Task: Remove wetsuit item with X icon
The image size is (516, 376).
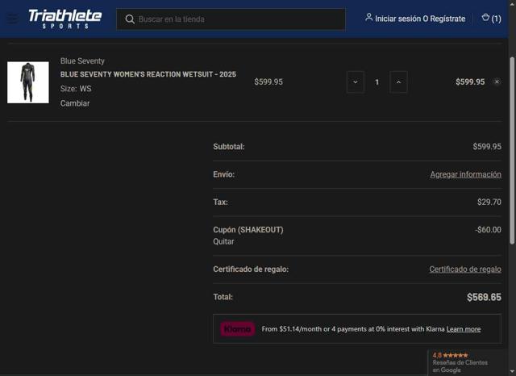Action: coord(497,81)
